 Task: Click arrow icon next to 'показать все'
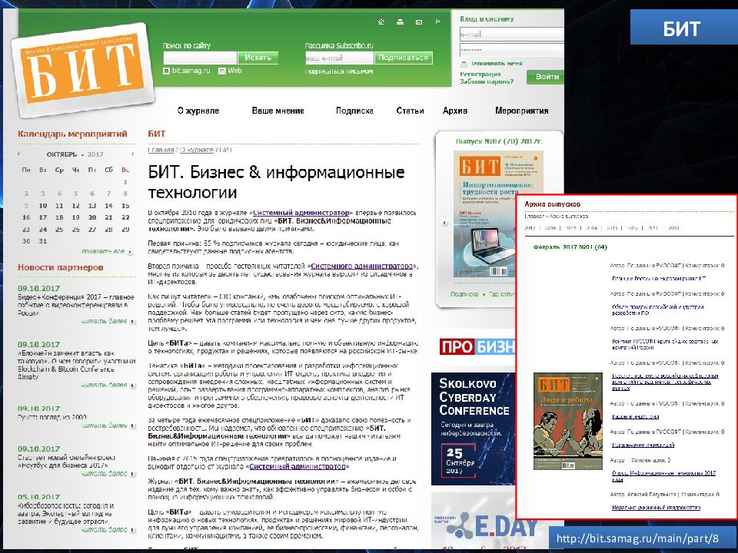tap(131, 252)
